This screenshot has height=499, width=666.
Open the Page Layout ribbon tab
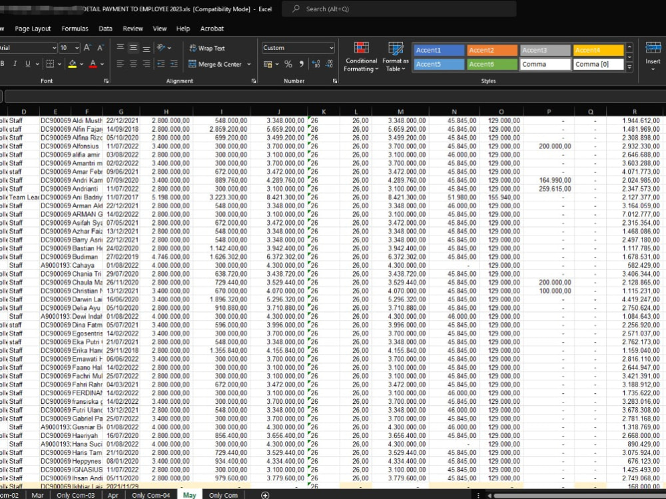coord(33,29)
